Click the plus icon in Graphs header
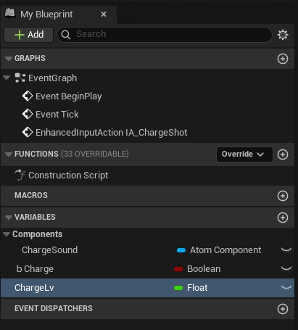The image size is (298, 330). 283,59
